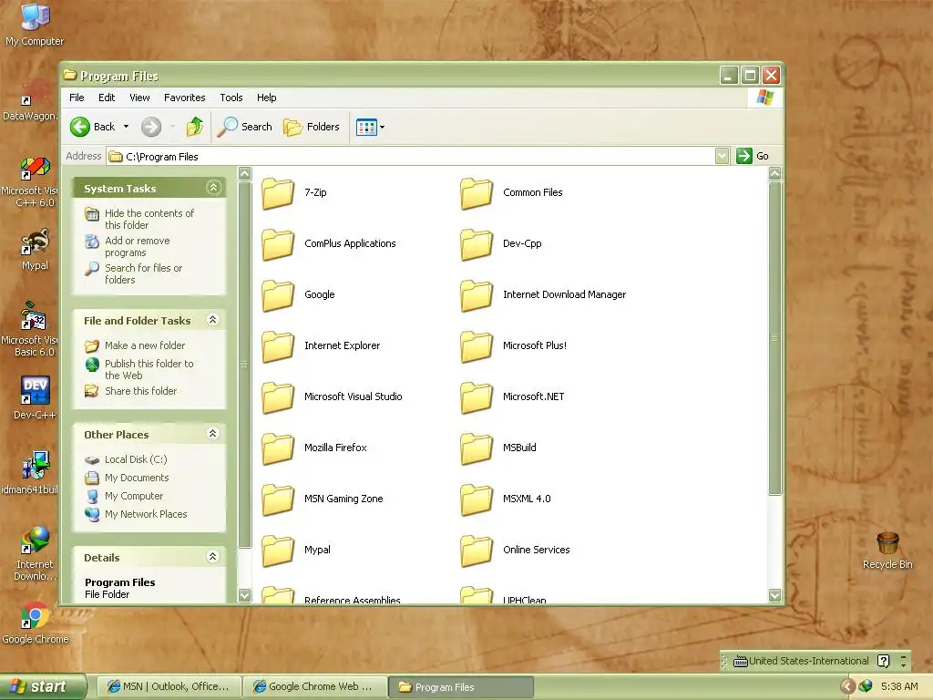Select the MSN Gaming Zone folder
Image resolution: width=933 pixels, height=700 pixels.
[x=323, y=499]
